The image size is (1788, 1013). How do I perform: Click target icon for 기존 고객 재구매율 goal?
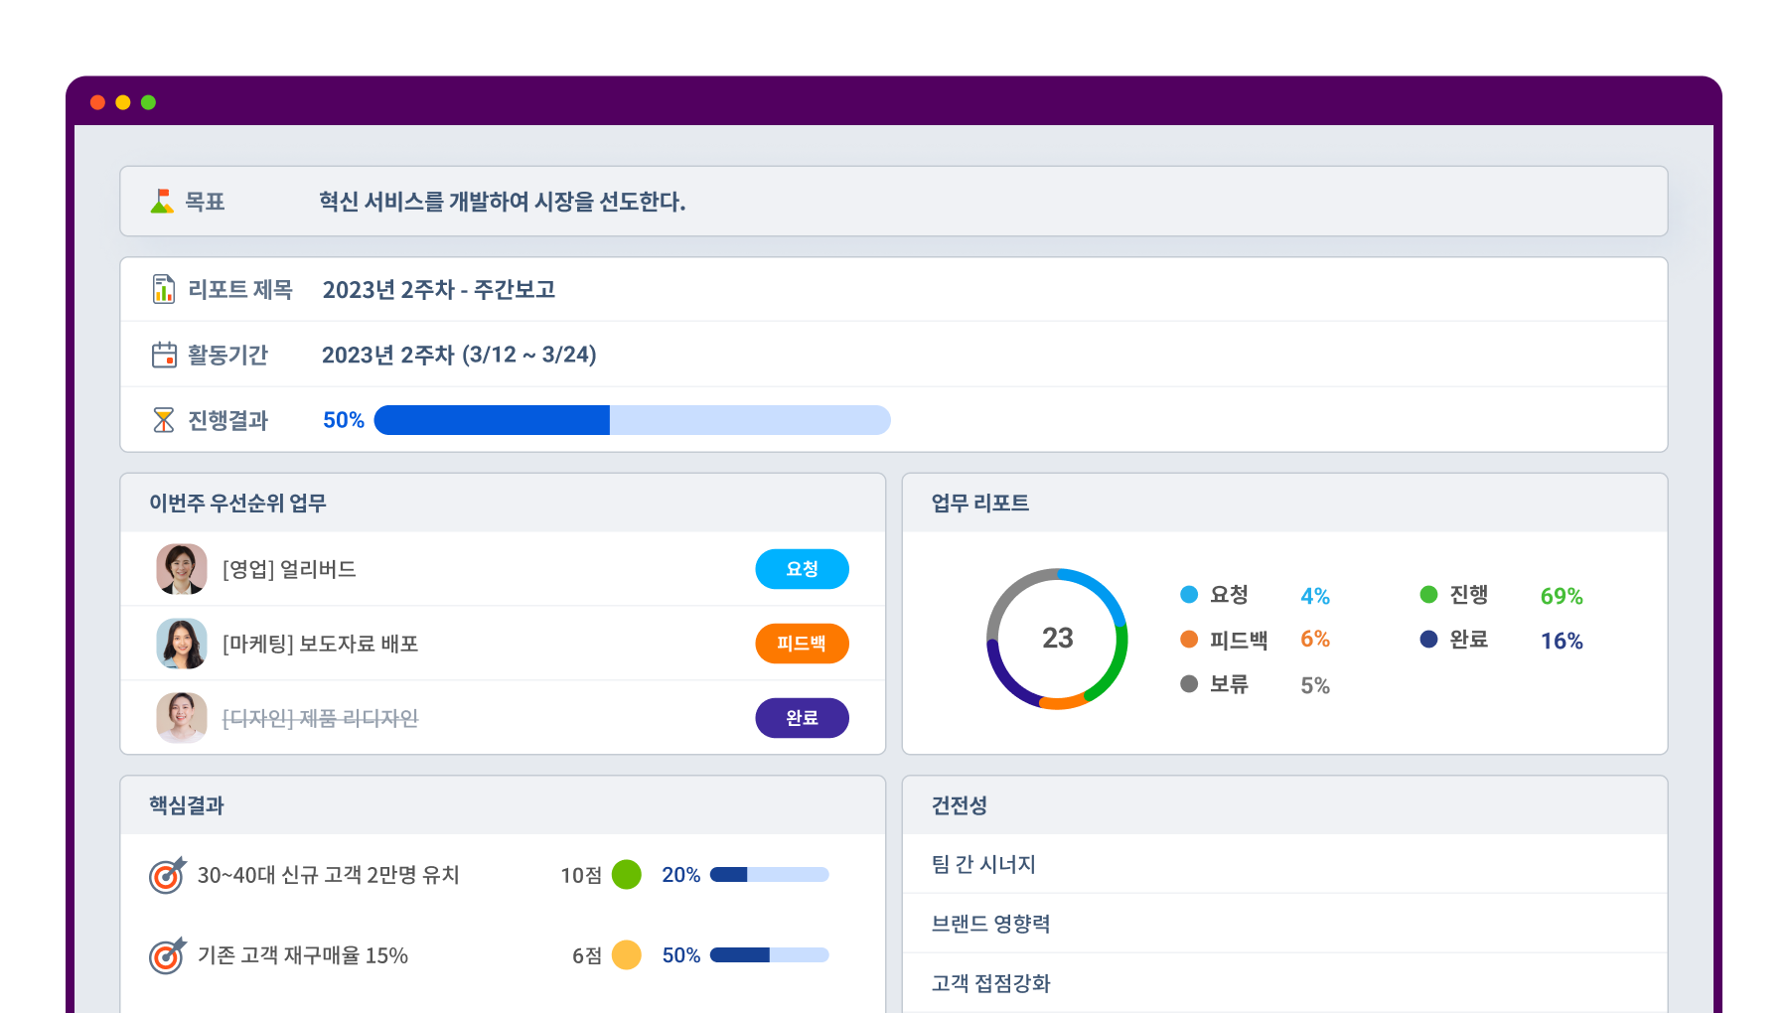(x=167, y=955)
